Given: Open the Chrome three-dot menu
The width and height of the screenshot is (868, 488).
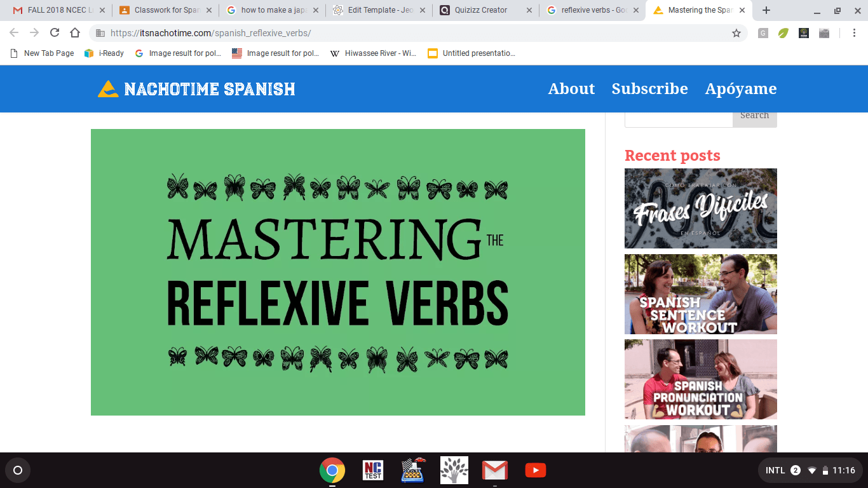Looking at the screenshot, I should [853, 33].
